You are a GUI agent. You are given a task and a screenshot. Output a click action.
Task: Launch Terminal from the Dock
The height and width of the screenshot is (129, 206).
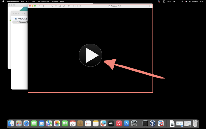pyautogui.click(x=145, y=124)
